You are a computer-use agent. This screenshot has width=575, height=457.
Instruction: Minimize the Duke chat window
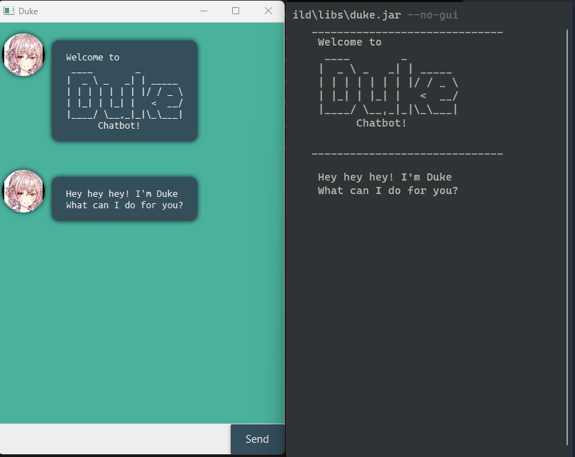click(204, 11)
